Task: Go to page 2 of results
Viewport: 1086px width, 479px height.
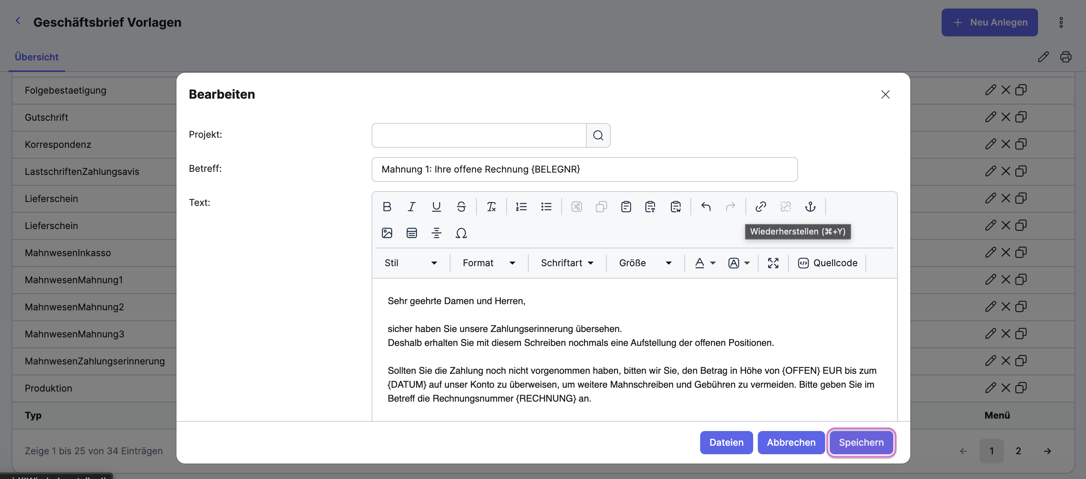Action: (x=1018, y=451)
